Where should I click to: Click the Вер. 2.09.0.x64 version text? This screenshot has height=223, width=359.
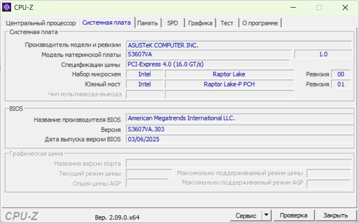117,218
